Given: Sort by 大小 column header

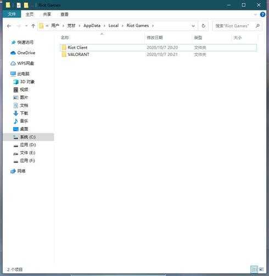Looking at the screenshot, I should pos(238,38).
